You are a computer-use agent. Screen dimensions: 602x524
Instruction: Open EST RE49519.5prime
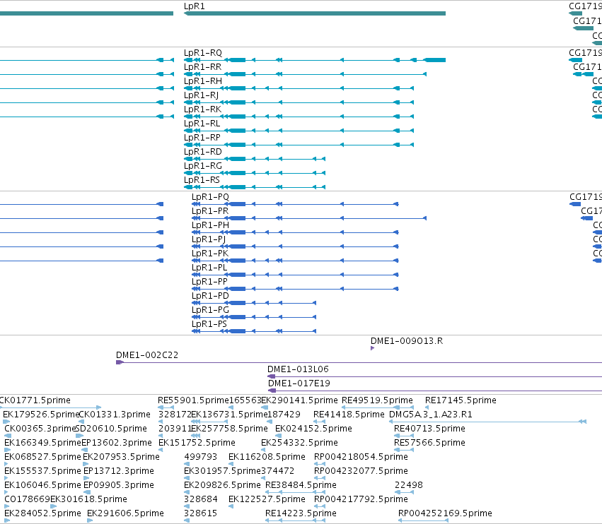pyautogui.click(x=378, y=400)
